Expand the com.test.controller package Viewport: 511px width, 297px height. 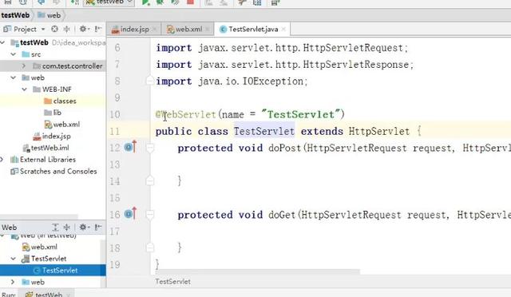[x=24, y=65]
